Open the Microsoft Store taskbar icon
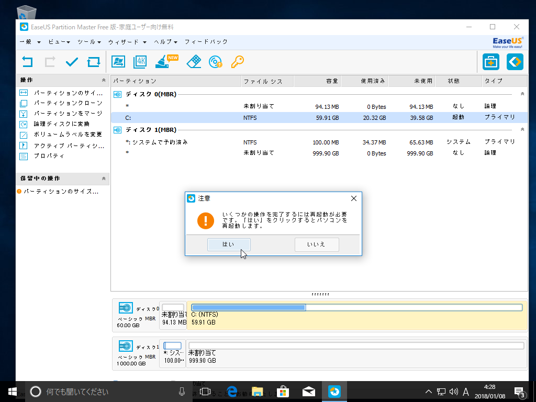This screenshot has width=536, height=402. [283, 392]
